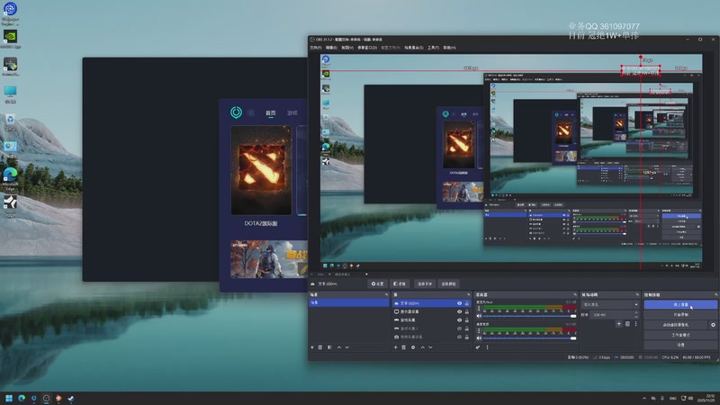The height and width of the screenshot is (405, 720).
Task: Lock the 文本 (GDI+) source
Action: coord(467,303)
